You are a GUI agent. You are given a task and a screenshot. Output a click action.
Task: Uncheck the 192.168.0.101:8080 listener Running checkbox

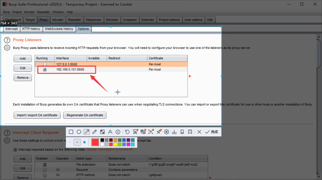tap(45, 70)
